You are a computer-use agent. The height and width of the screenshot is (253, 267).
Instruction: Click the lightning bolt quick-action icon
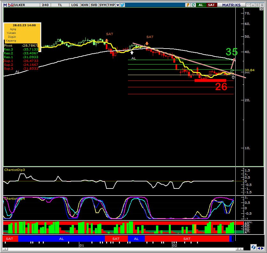(188, 5)
